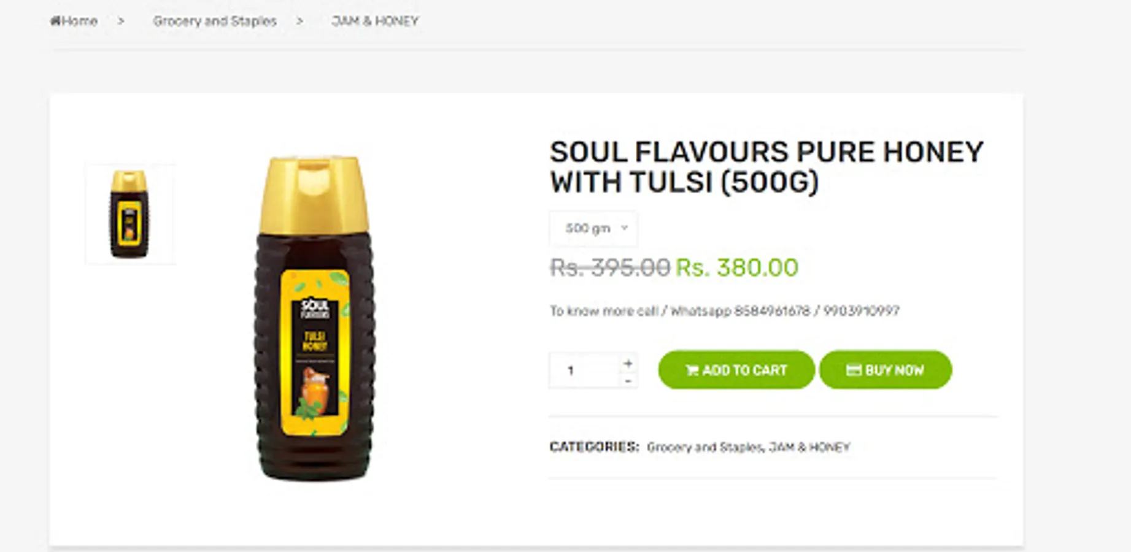Click the BUY NOW button

[886, 370]
